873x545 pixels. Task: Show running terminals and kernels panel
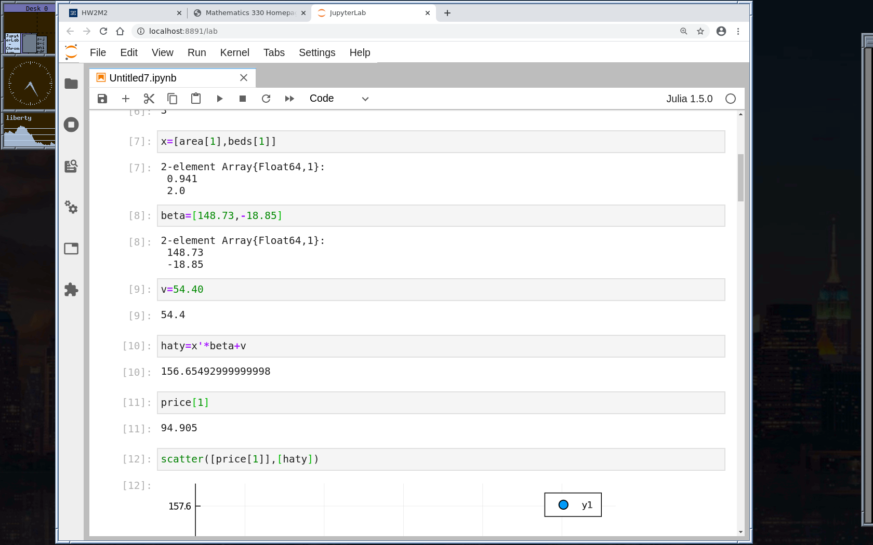71,125
